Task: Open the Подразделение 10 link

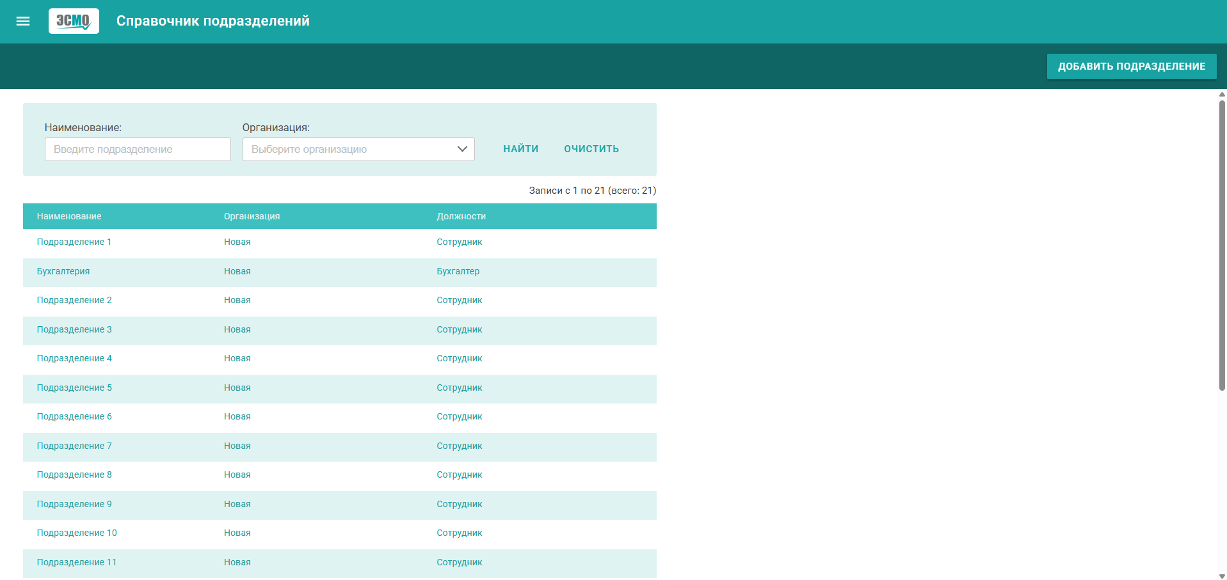Action: 77,533
